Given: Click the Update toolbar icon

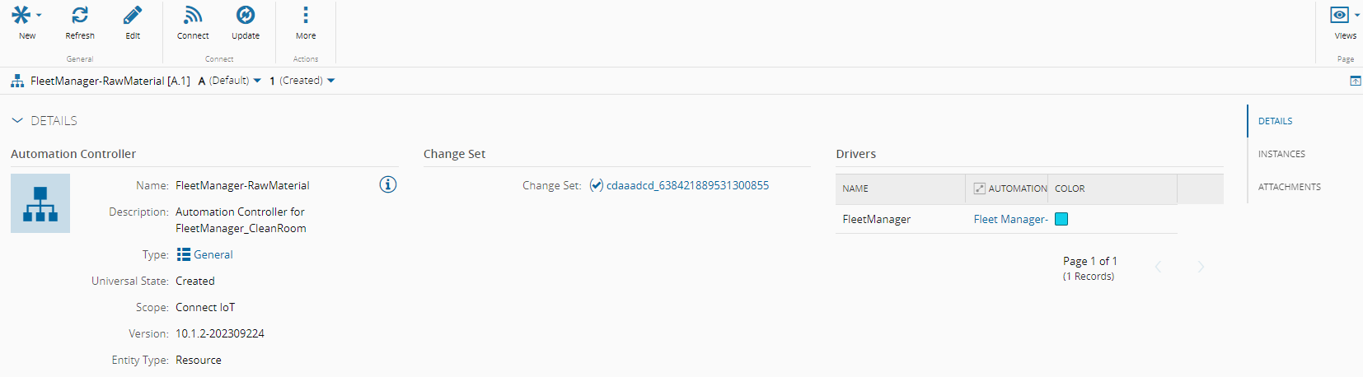Looking at the screenshot, I should point(246,15).
